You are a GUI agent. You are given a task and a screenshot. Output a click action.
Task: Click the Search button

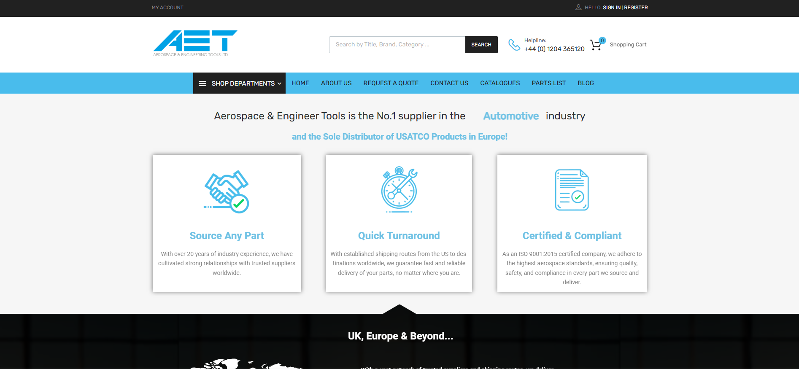pos(481,45)
